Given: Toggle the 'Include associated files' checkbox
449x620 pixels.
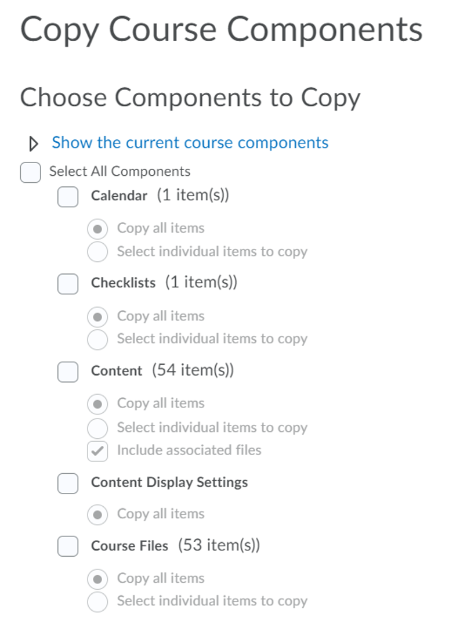Looking at the screenshot, I should click(97, 451).
